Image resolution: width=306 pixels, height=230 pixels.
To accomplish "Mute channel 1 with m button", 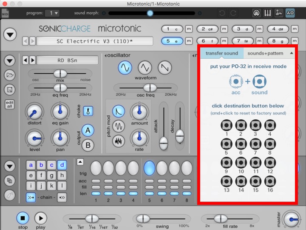I will click(x=189, y=29).
